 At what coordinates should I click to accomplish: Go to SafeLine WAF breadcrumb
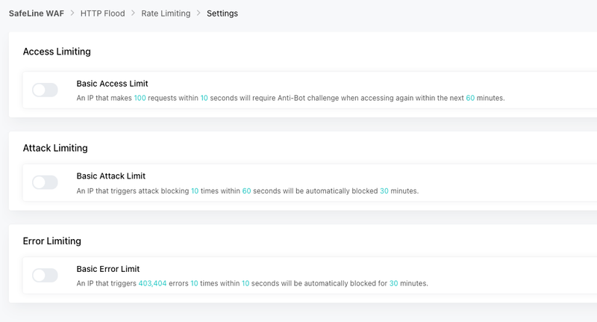37,13
